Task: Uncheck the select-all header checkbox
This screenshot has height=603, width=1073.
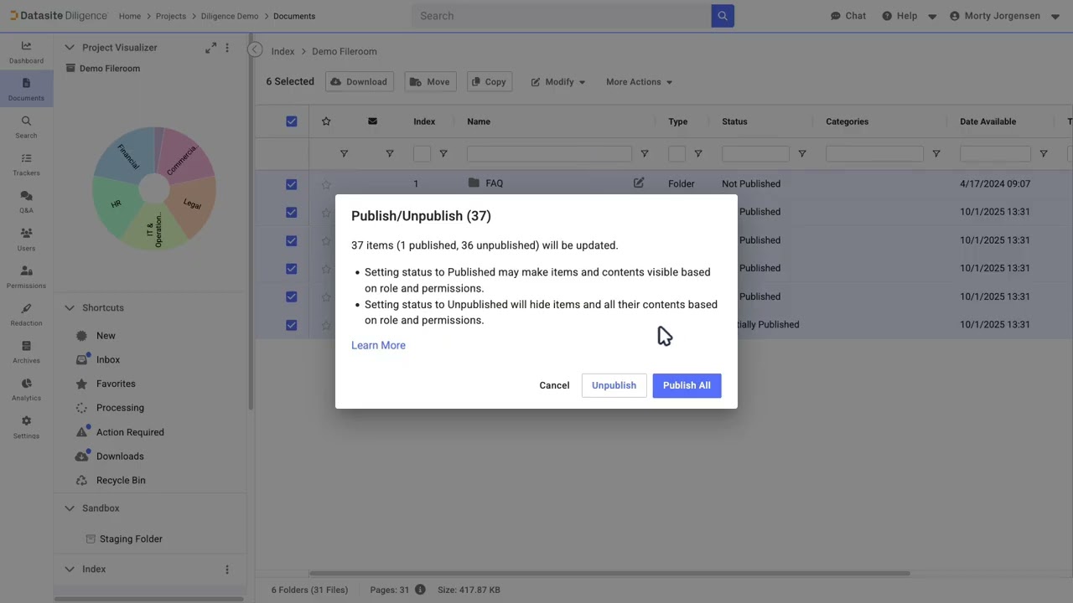Action: click(x=291, y=121)
